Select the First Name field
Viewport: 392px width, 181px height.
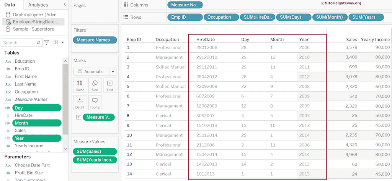coord(26,76)
